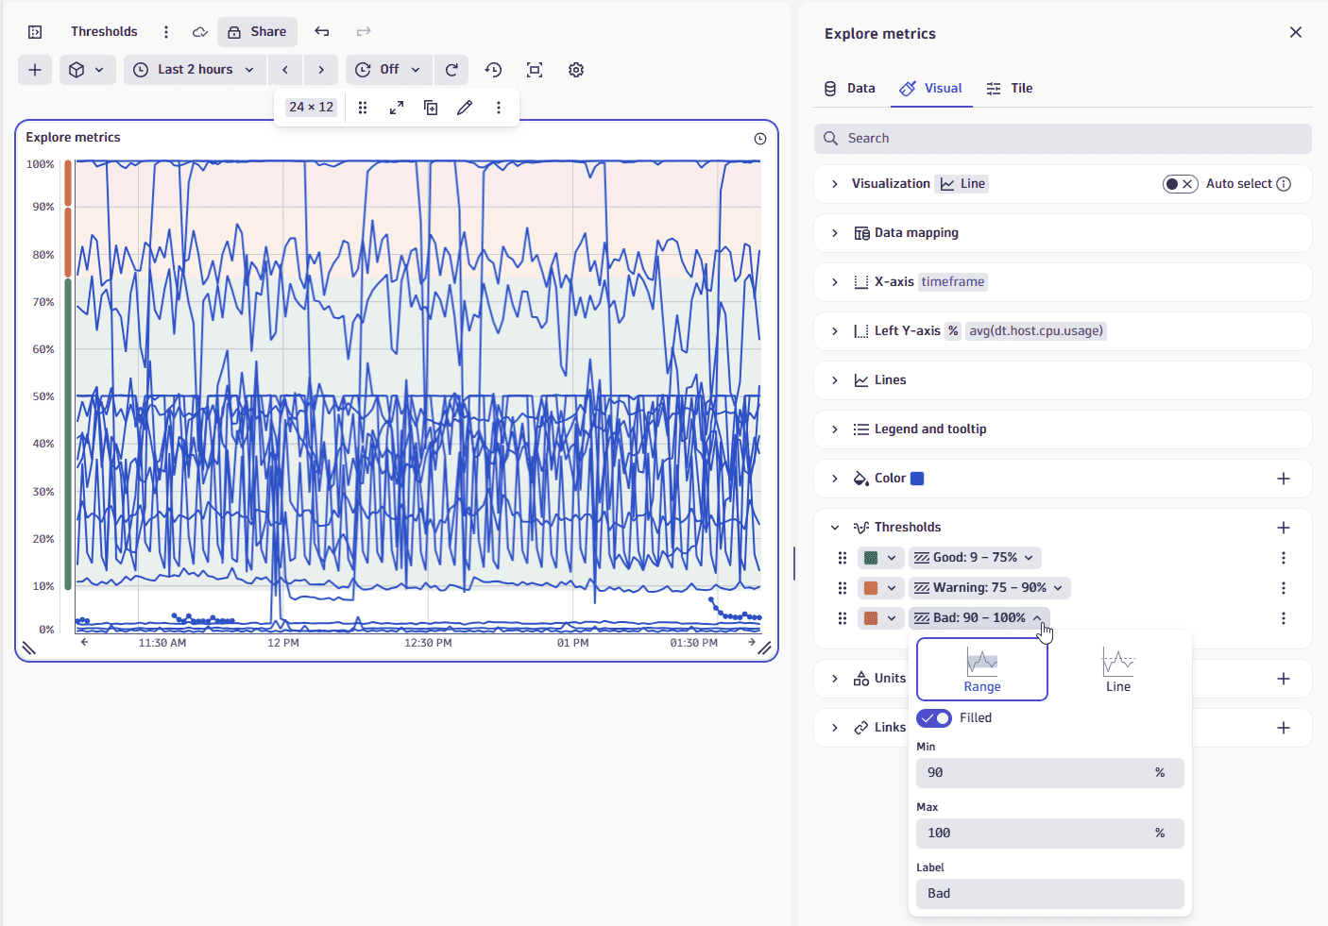Edit the tile with pencil icon
1328x926 pixels.
point(465,108)
